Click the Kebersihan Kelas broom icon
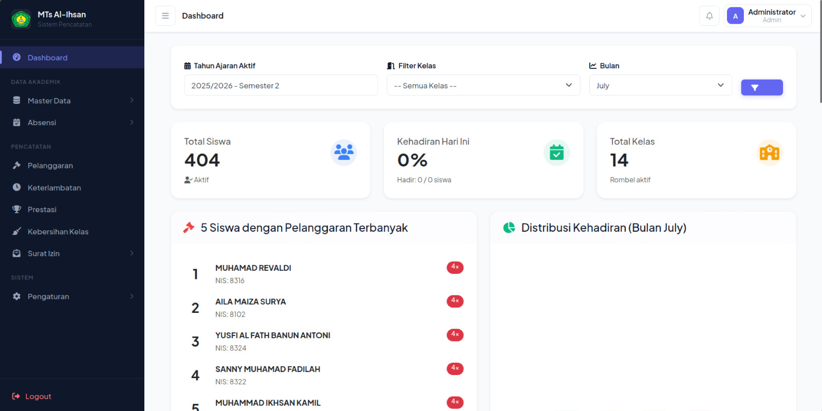This screenshot has height=411, width=822. pyautogui.click(x=16, y=231)
